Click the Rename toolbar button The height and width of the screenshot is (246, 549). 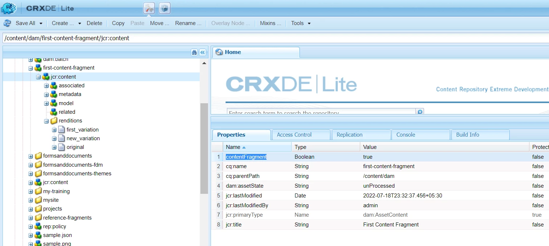[x=188, y=23]
